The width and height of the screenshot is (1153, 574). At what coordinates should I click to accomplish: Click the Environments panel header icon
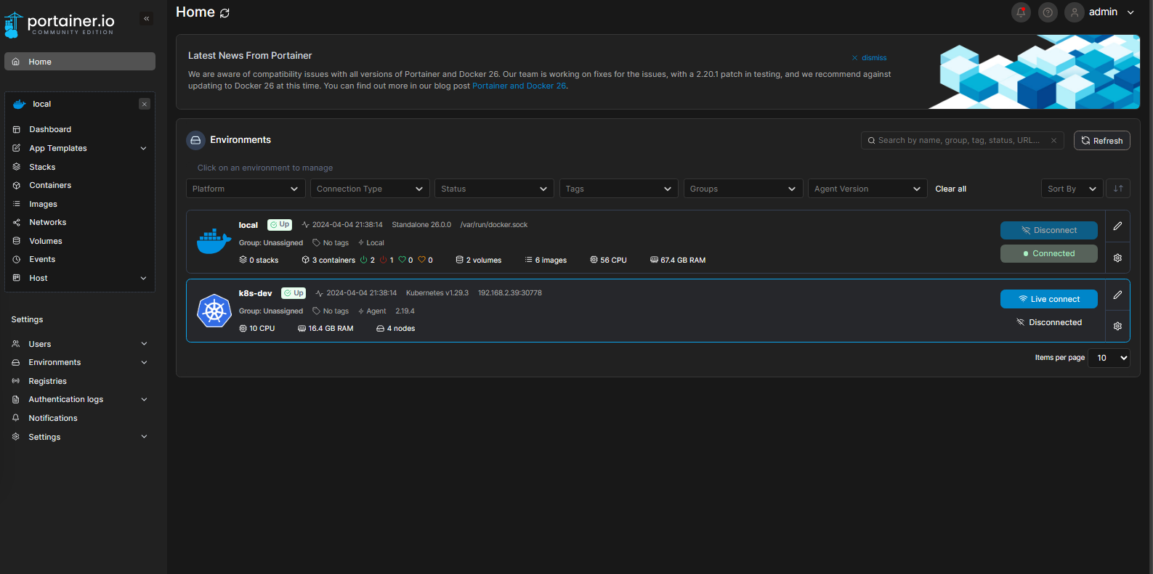(x=195, y=140)
